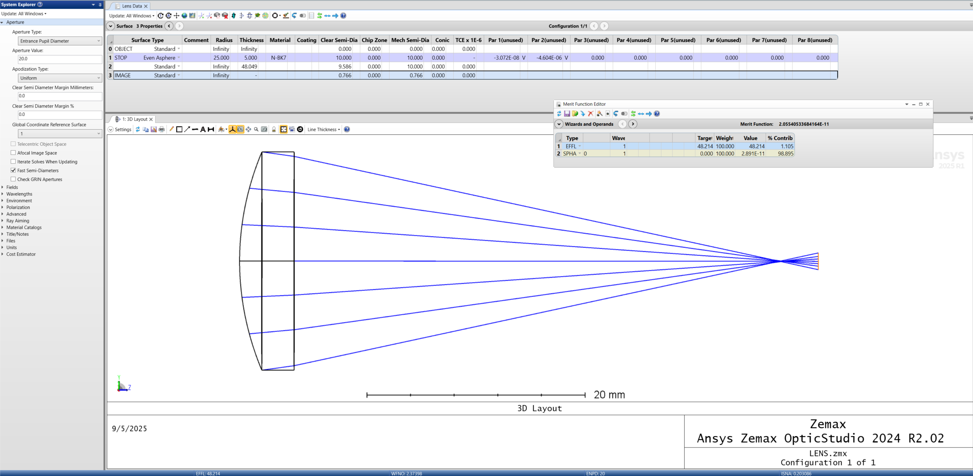Open the Line Thickness dropdown
This screenshot has width=973, height=476.
point(324,129)
